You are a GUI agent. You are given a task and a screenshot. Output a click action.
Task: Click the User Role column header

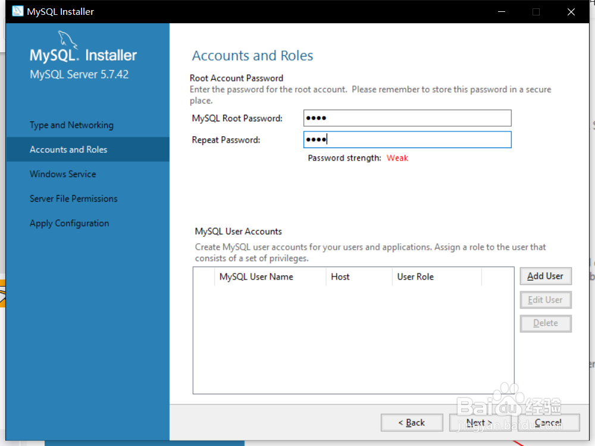tap(437, 277)
